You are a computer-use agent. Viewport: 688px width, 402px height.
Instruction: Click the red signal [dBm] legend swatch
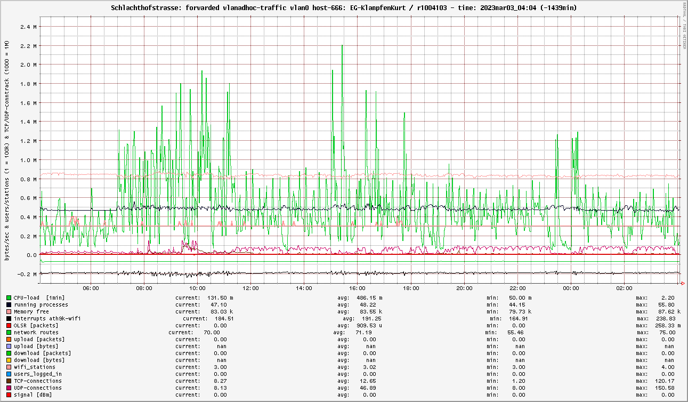point(9,395)
